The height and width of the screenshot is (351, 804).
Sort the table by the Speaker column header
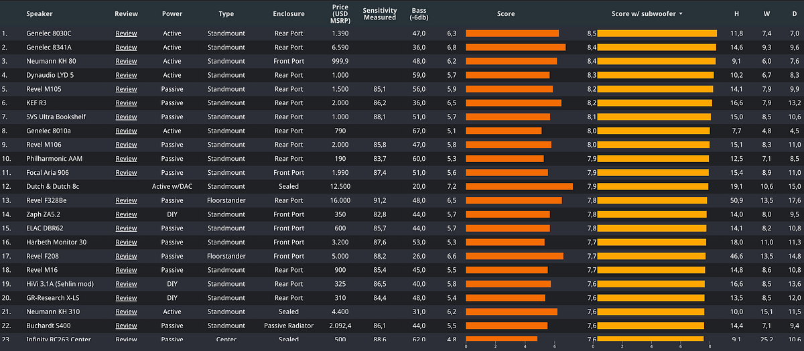(x=40, y=13)
